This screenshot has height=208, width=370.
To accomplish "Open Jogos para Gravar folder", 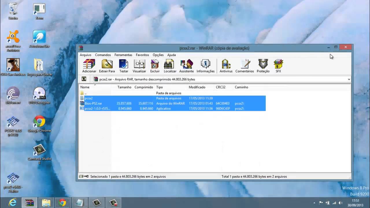I will (39, 67).
